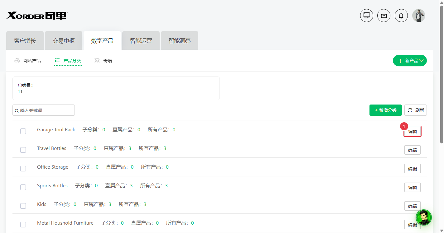Open the 奇境 sub-tab
Image resolution: width=444 pixels, height=233 pixels.
[x=103, y=61]
